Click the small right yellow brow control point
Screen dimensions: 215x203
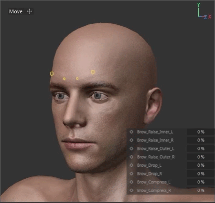point(77,79)
